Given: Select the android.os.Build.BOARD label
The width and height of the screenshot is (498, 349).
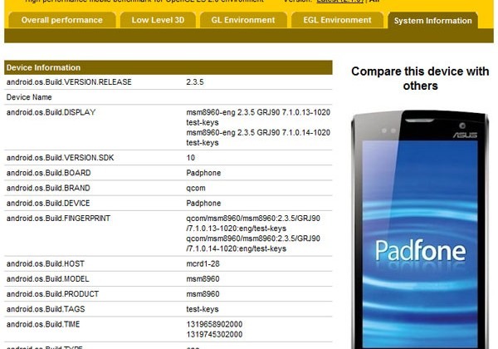Looking at the screenshot, I should point(49,173).
